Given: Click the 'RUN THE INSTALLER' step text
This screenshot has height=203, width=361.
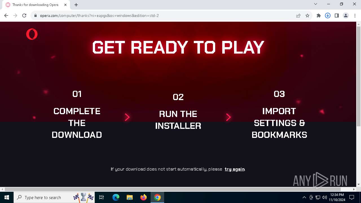Looking at the screenshot, I should point(178,120).
